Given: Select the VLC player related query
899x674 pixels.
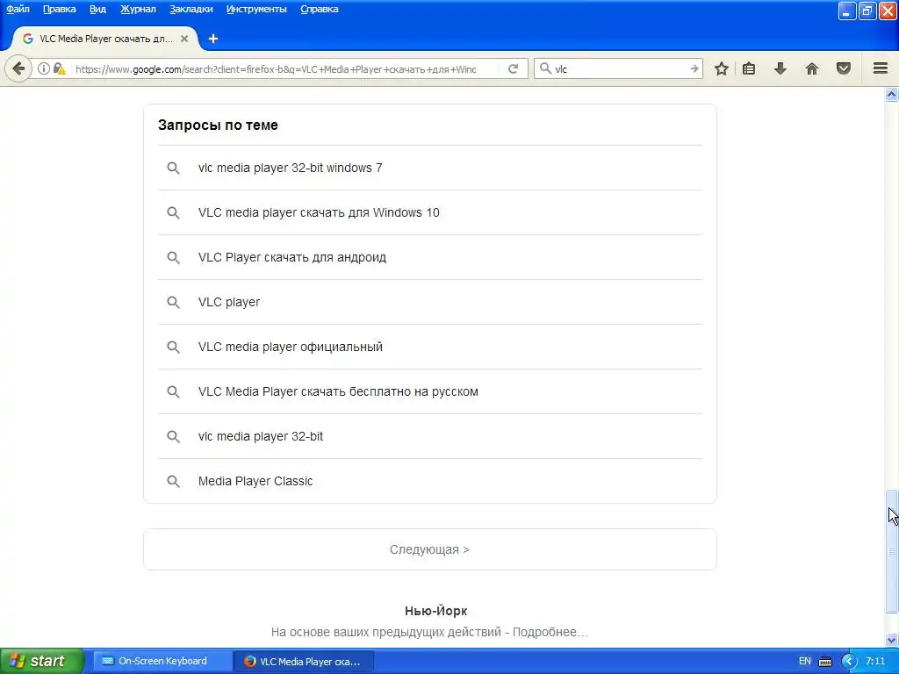Looking at the screenshot, I should point(430,302).
